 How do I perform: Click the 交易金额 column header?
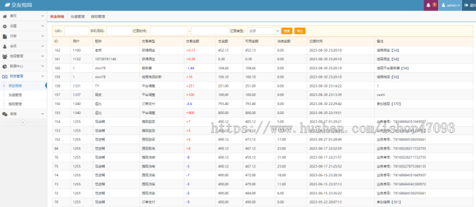click(x=193, y=41)
